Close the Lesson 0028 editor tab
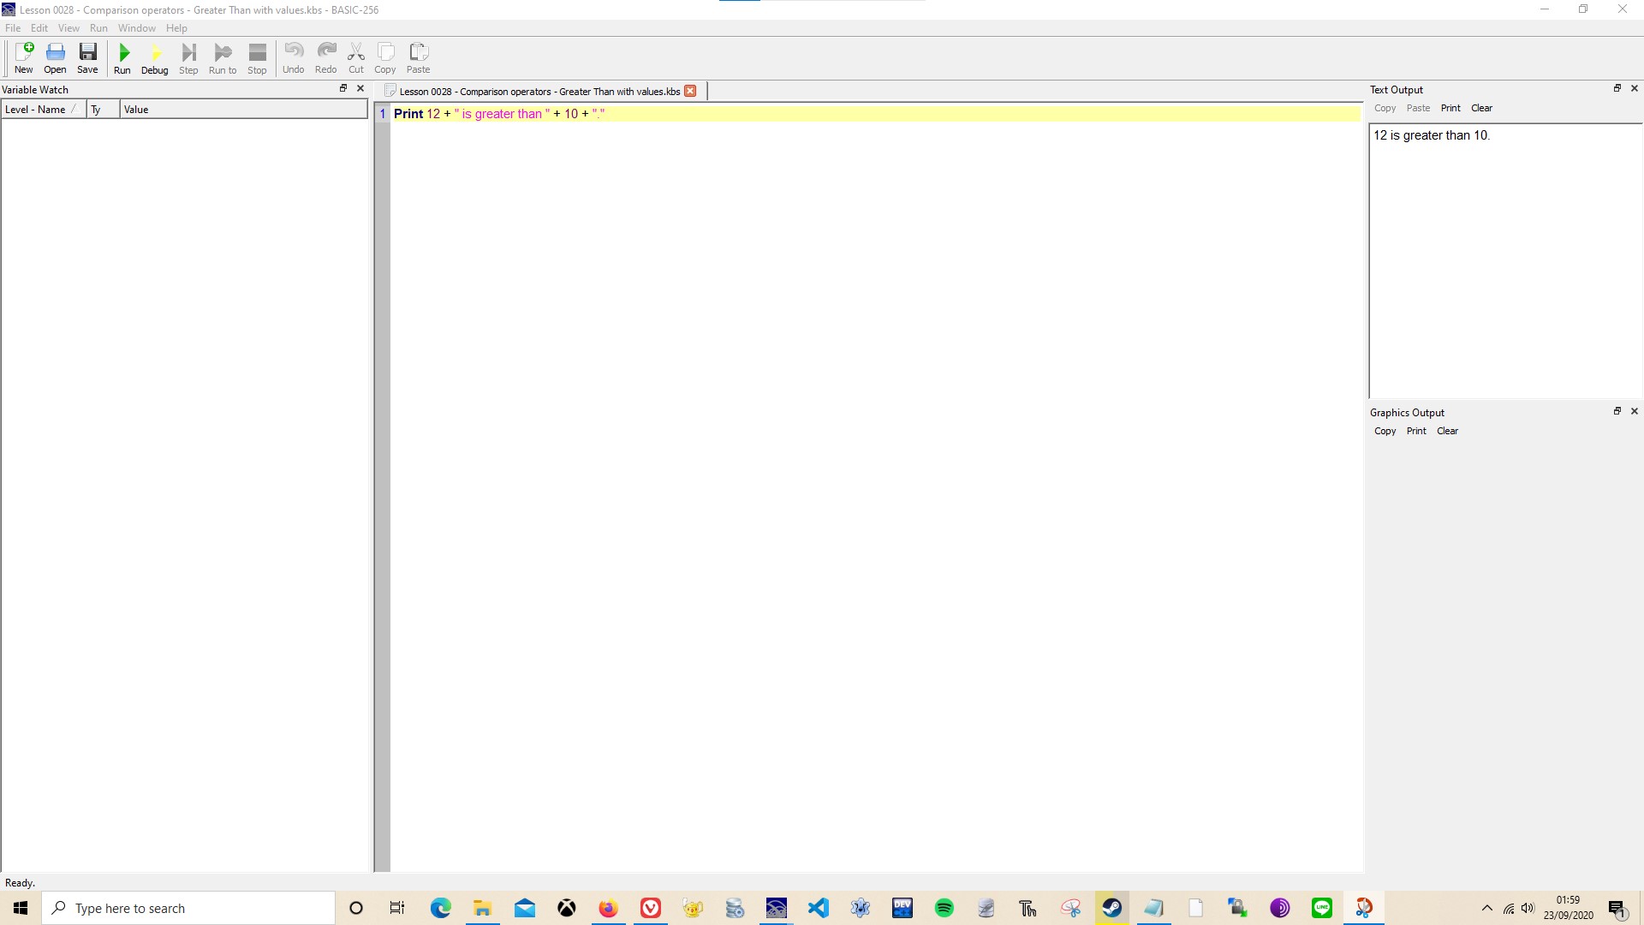1644x925 pixels. tap(690, 92)
